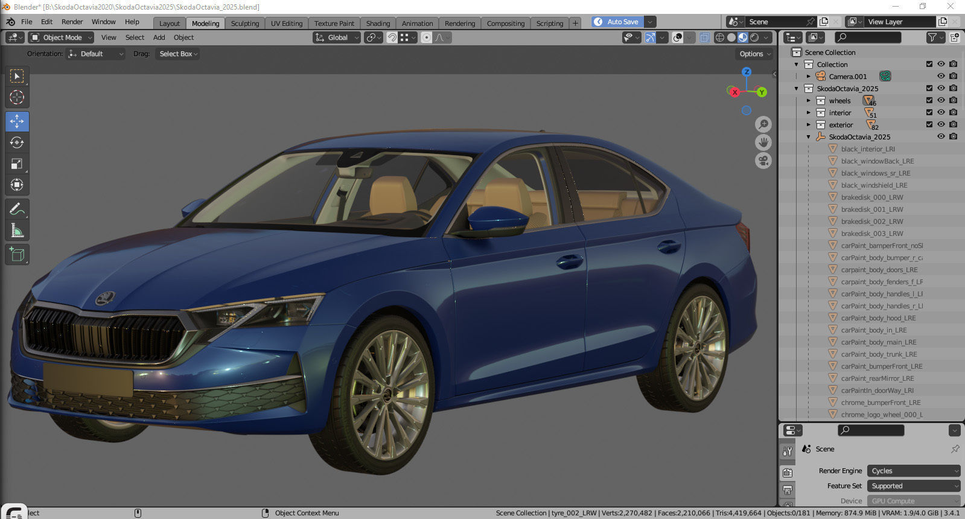Open the Tool properties tab

pos(788,451)
